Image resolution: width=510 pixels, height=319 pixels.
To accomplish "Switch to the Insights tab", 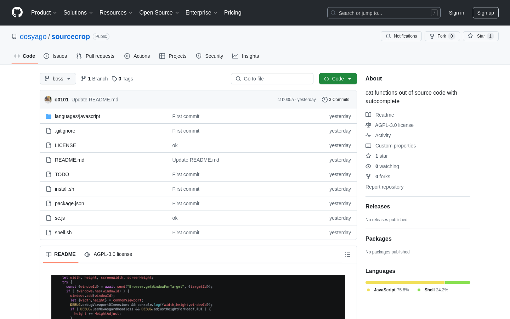I will pyautogui.click(x=246, y=56).
